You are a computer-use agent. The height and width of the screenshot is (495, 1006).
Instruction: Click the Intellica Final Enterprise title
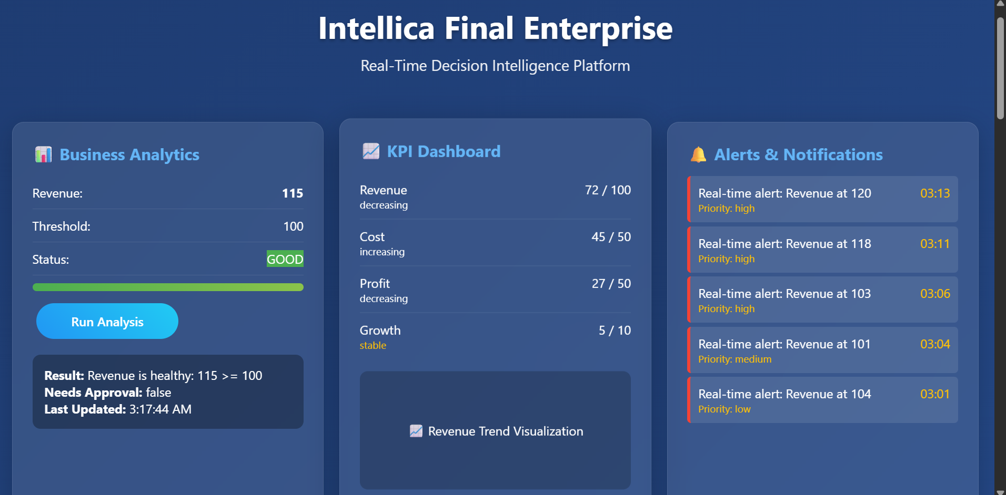click(495, 28)
